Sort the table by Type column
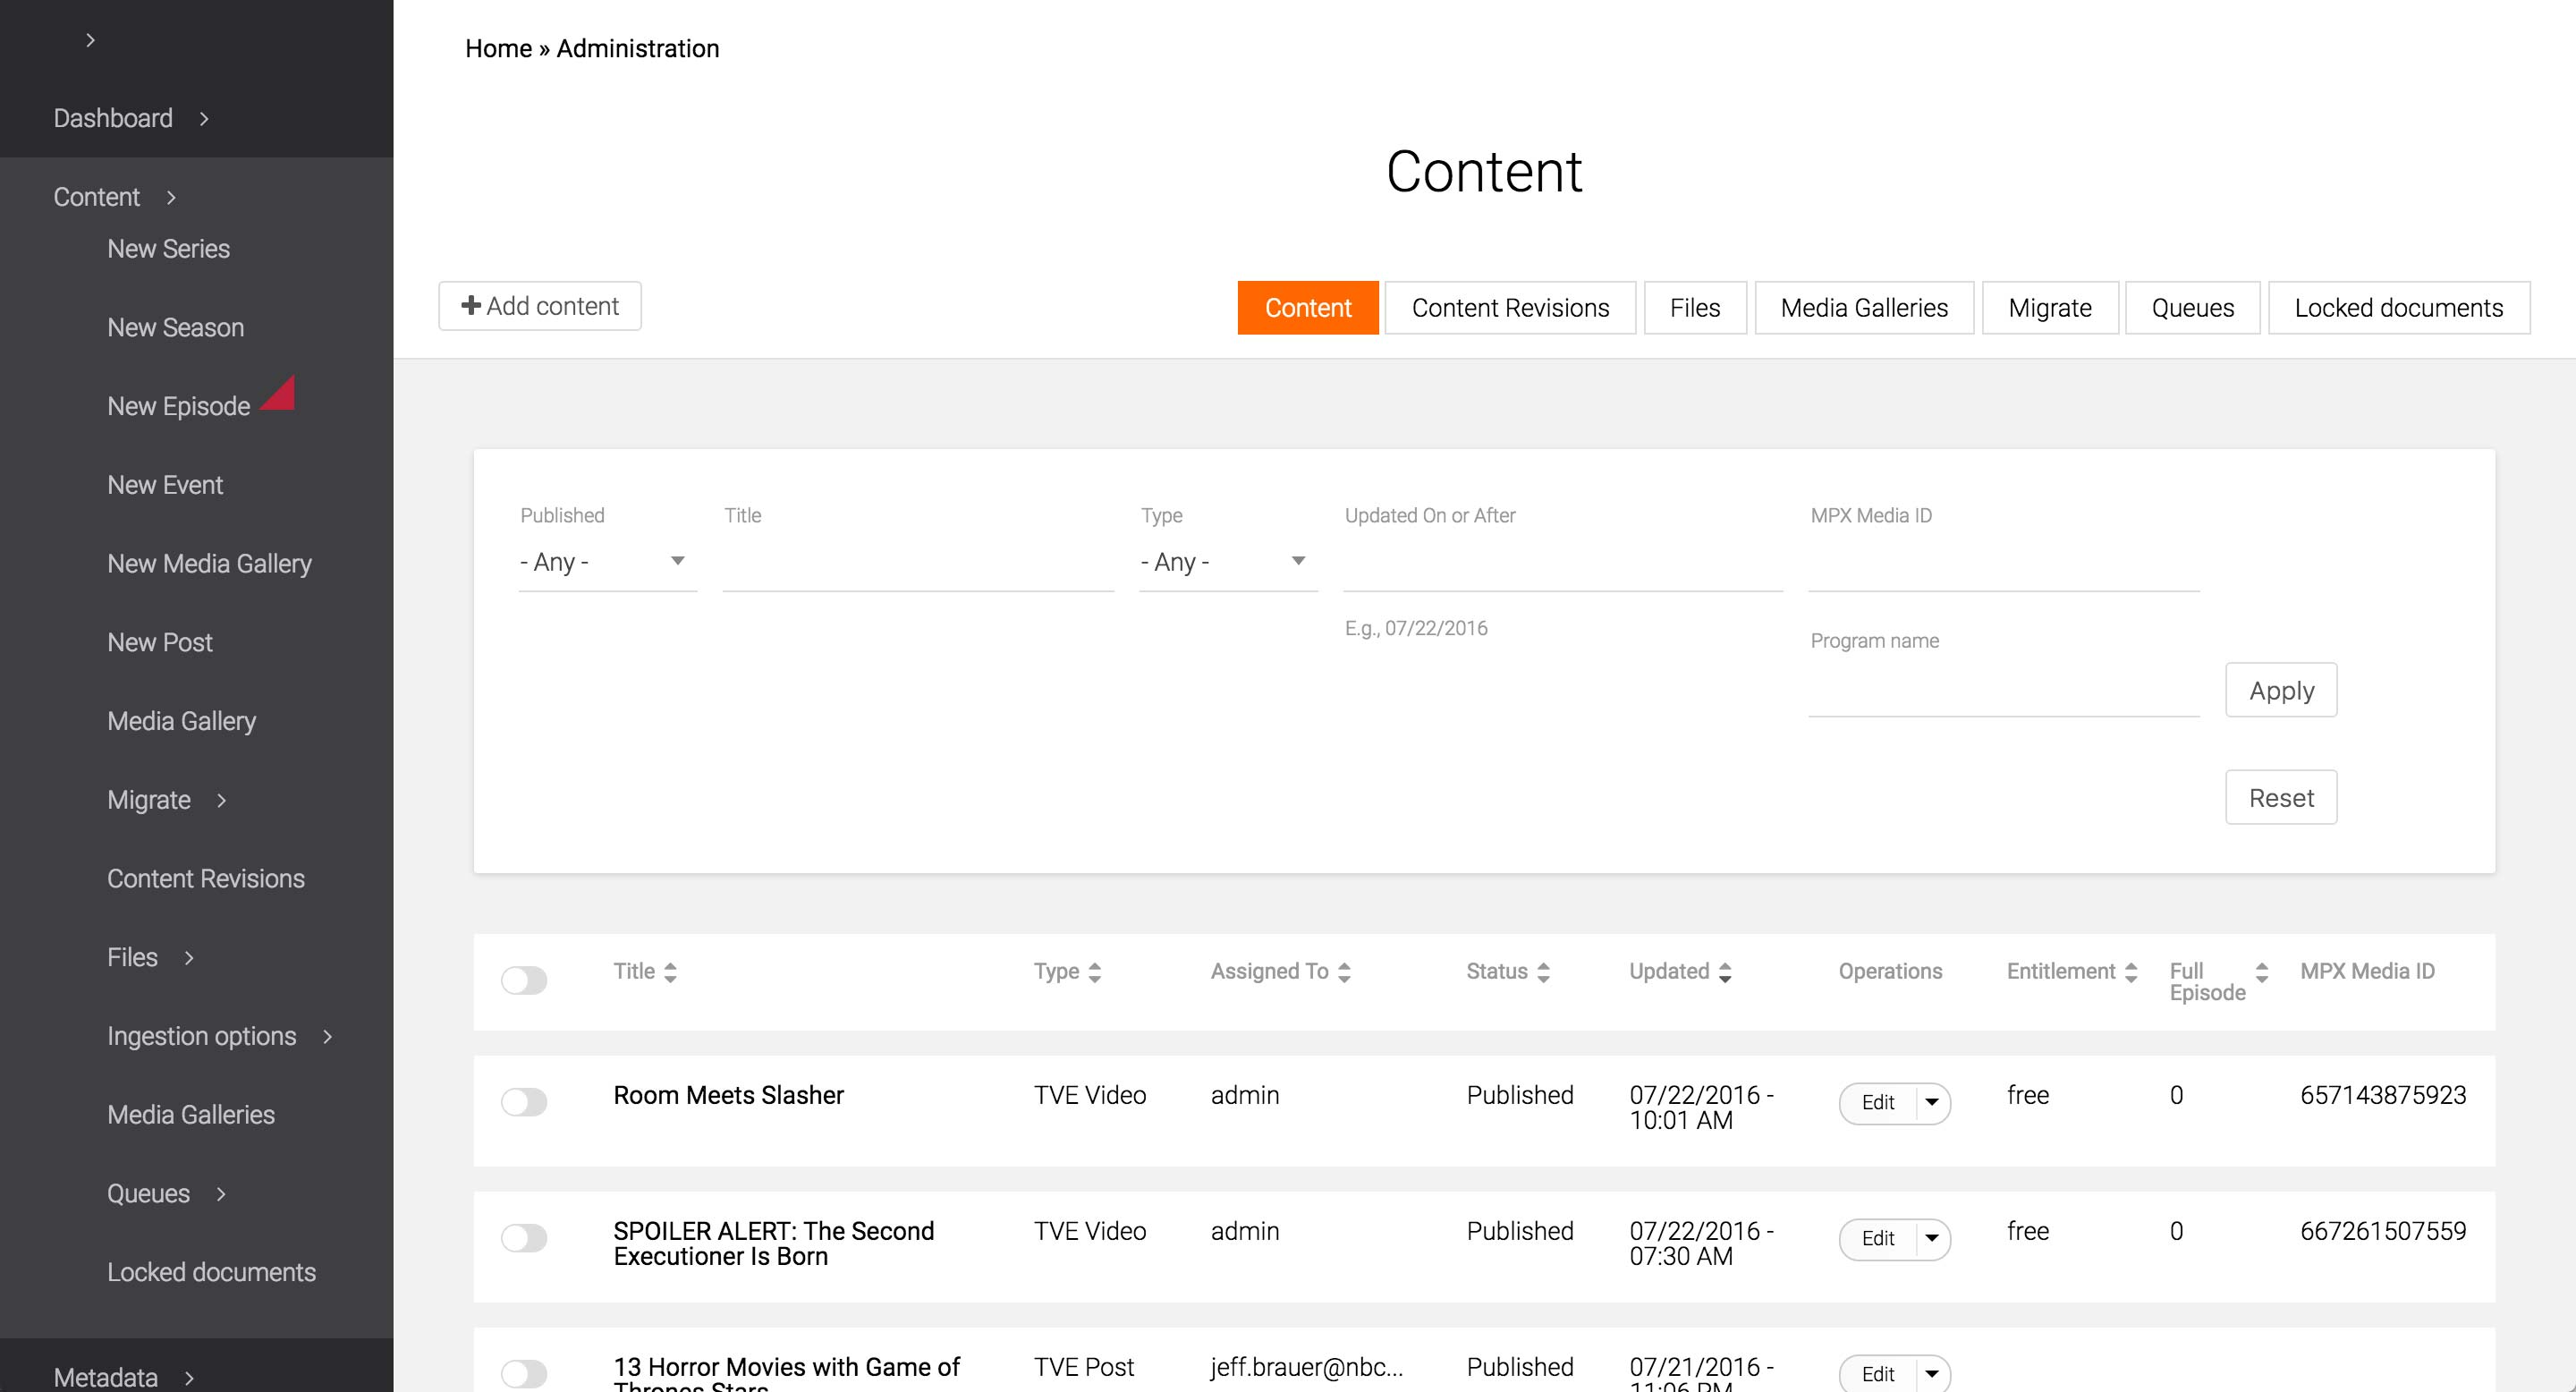Viewport: 2576px width, 1392px height. [x=1094, y=972]
